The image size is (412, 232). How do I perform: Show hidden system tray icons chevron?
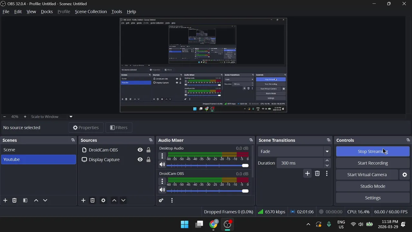(x=308, y=224)
